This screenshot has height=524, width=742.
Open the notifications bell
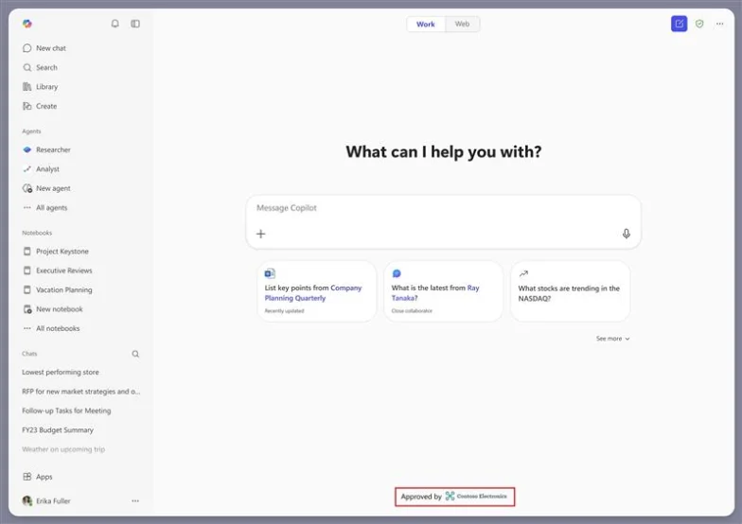pyautogui.click(x=115, y=24)
